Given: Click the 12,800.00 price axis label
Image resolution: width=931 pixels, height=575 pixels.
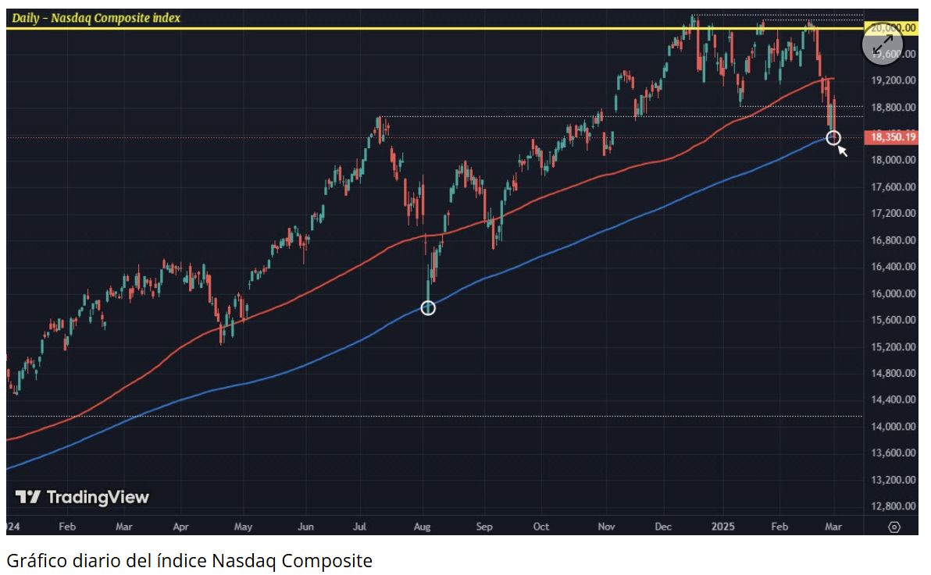Looking at the screenshot, I should (894, 506).
